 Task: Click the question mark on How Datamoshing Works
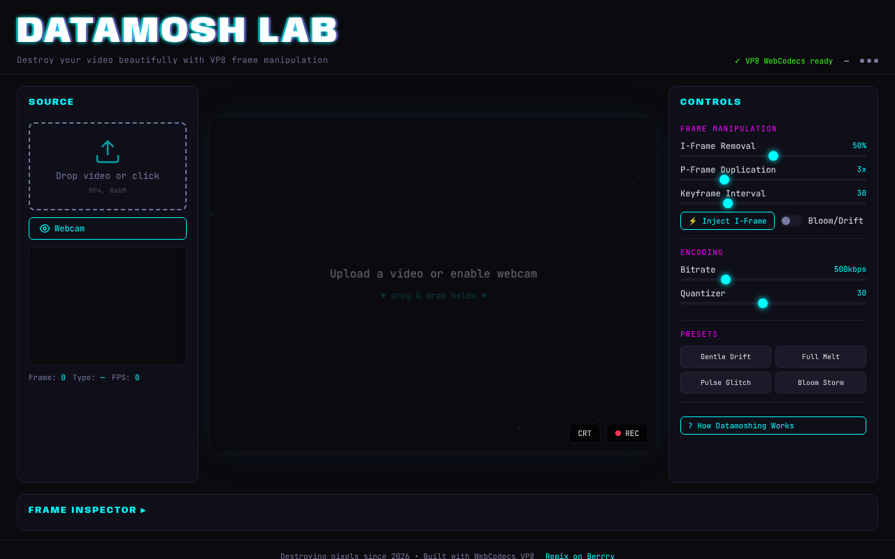click(690, 426)
